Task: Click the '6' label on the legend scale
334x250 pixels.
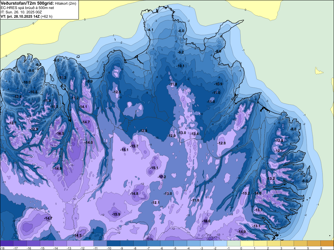Action: tap(321, 248)
